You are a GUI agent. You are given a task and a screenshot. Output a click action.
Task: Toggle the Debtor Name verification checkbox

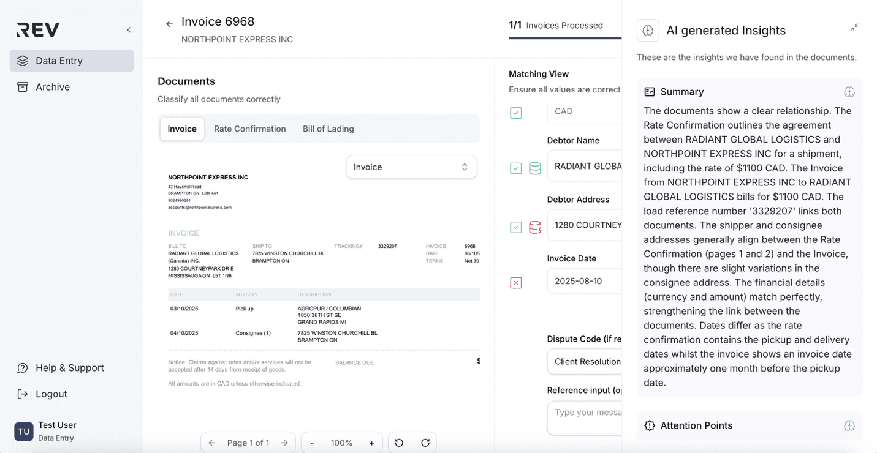515,168
